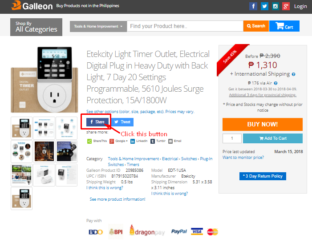The image size is (312, 247).
Task: Click the Google Plus header icon
Action: pyautogui.click(x=286, y=6)
